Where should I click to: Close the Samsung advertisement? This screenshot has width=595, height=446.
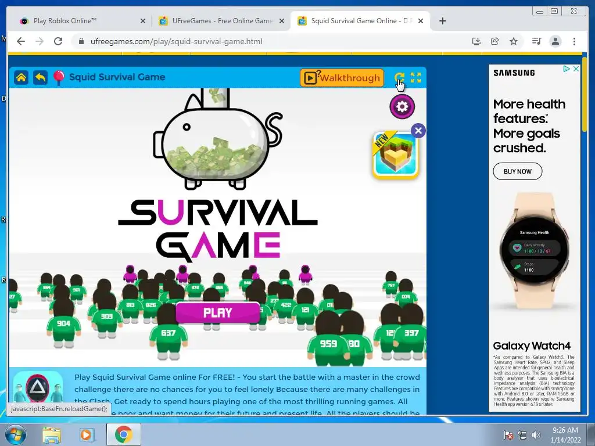coord(576,69)
